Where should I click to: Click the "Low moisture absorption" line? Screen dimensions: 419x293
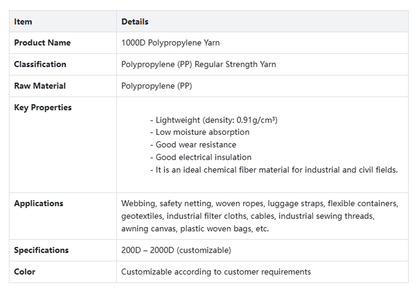199,132
